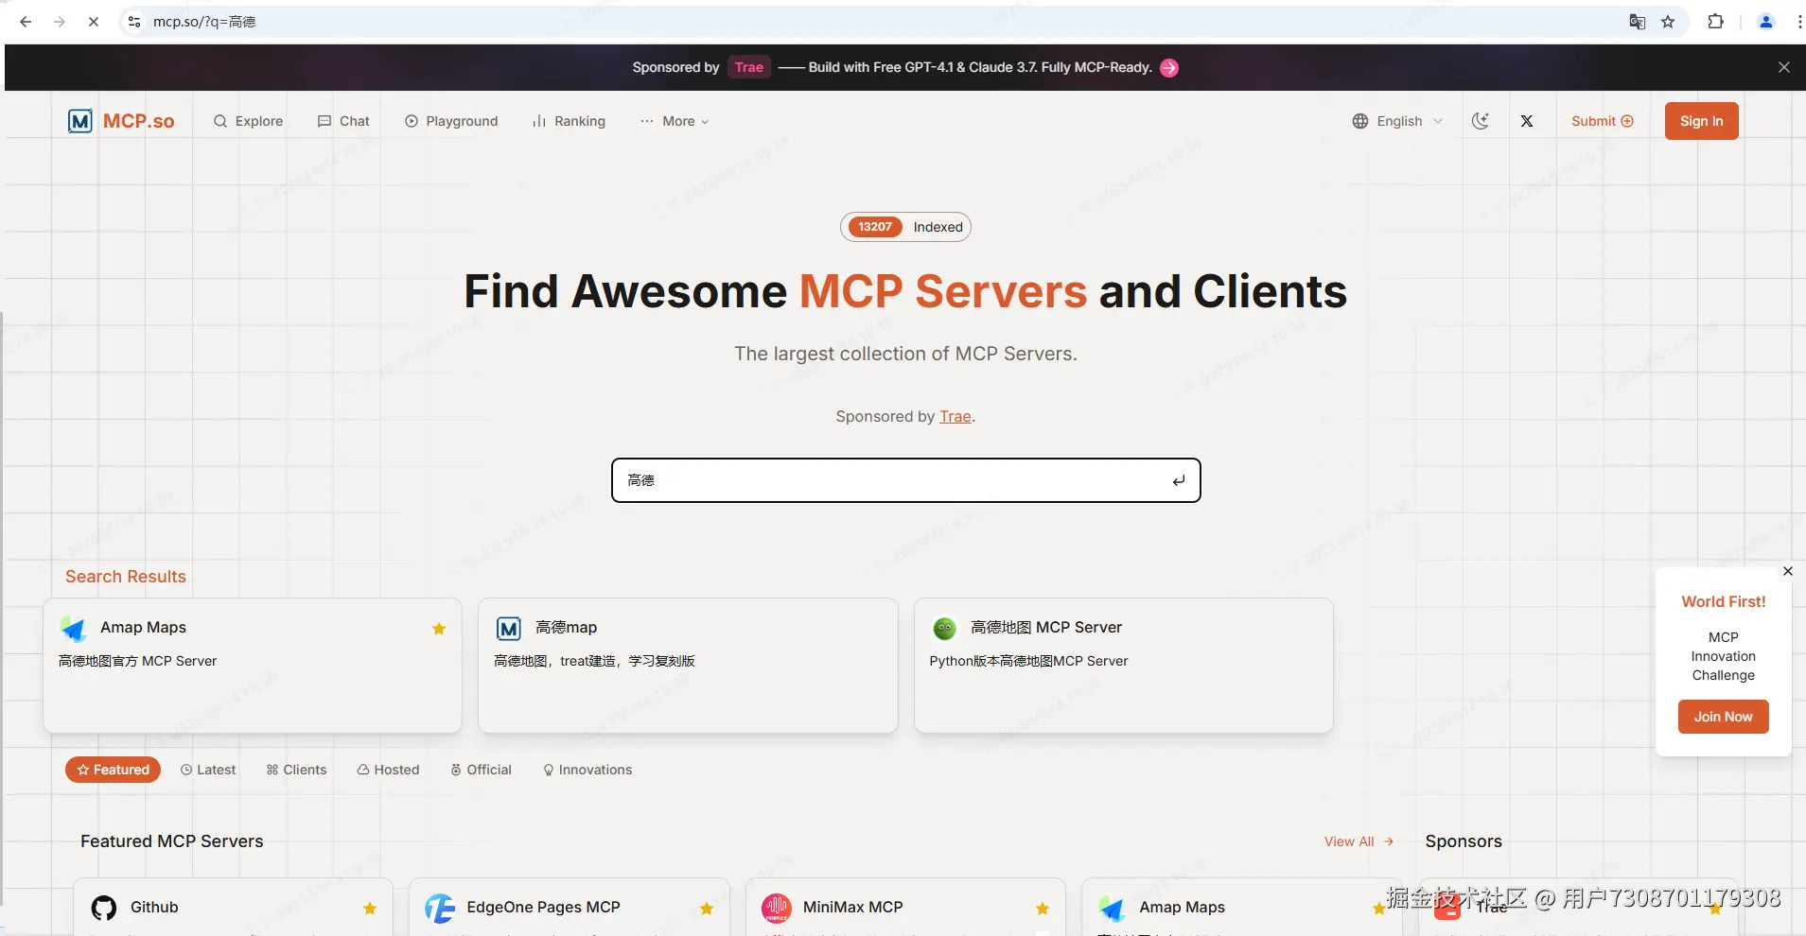Open site information icon in address bar
1806x936 pixels.
pyautogui.click(x=134, y=22)
